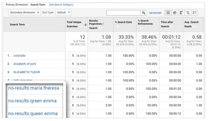Open help icon beside Time after Search
Viewport: 208px width, 121px height.
[172, 26]
